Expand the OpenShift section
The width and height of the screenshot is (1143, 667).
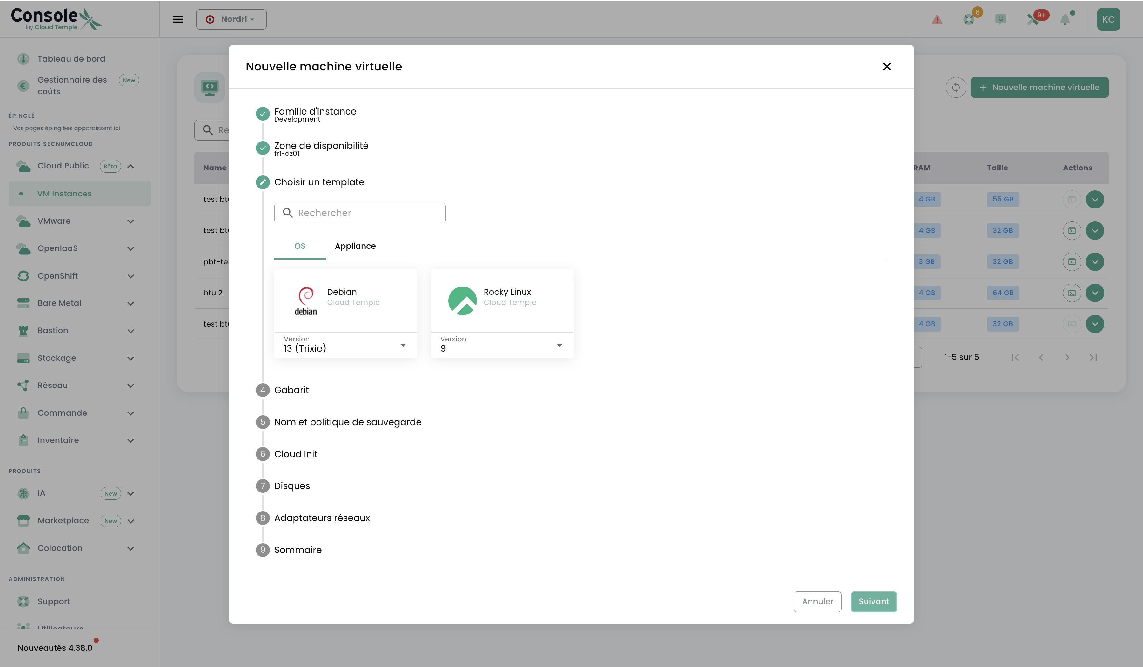pyautogui.click(x=130, y=276)
